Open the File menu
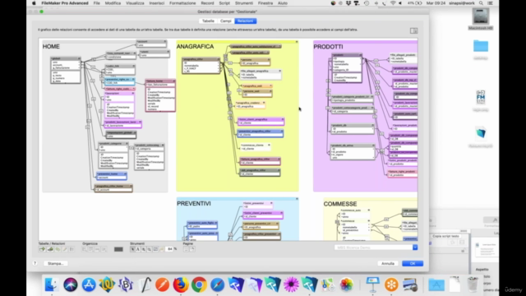 click(x=97, y=3)
